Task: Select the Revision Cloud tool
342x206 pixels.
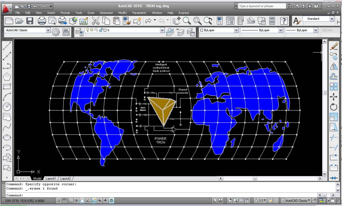Action: (x=7, y=117)
